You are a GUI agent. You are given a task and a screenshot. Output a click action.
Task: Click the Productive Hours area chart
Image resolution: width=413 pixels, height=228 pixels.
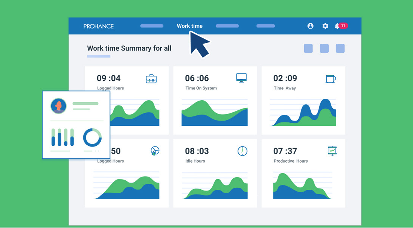point(303,186)
